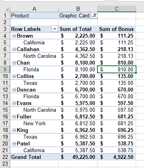Collapse the Collins group
Viewport: 144px width, 168px height.
pos(14,76)
